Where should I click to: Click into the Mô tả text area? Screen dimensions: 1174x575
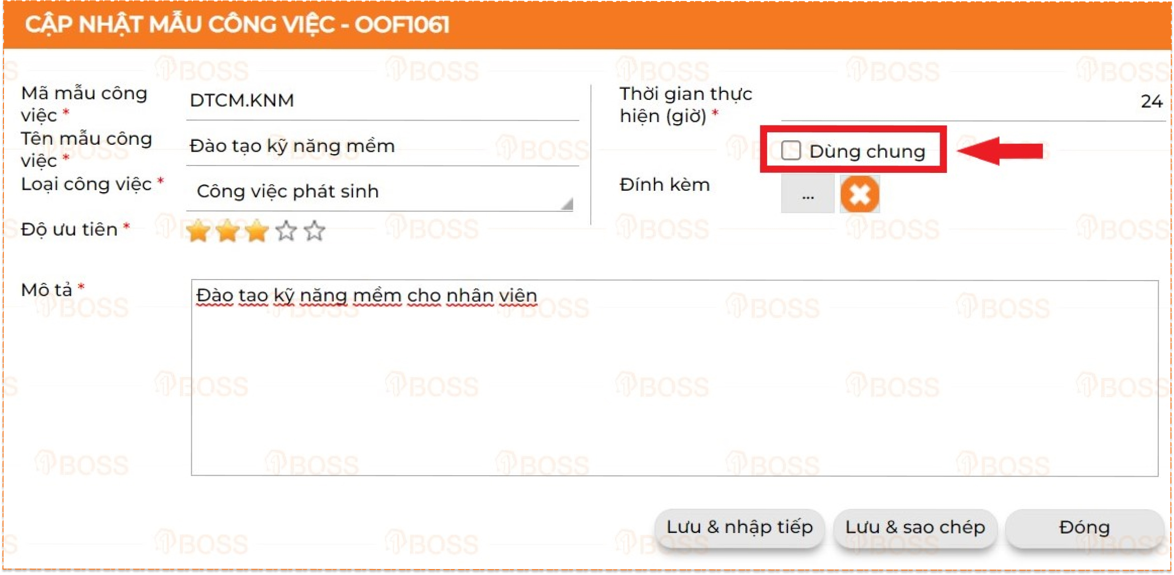point(675,378)
